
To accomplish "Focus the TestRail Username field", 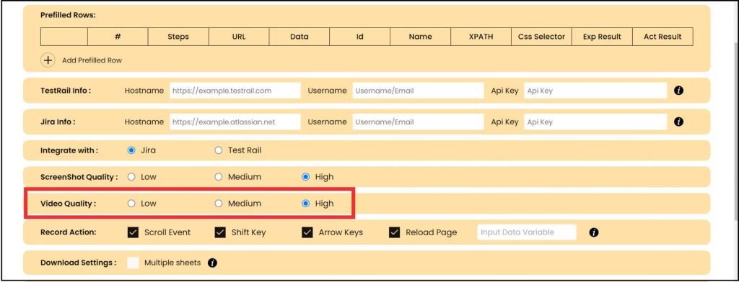I will [x=418, y=91].
